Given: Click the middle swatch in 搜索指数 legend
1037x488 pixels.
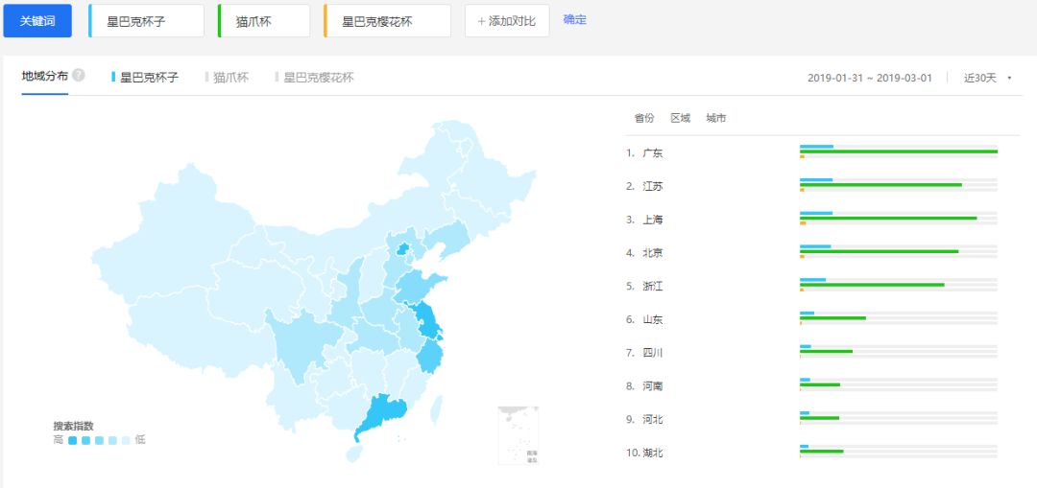Looking at the screenshot, I should point(99,440).
